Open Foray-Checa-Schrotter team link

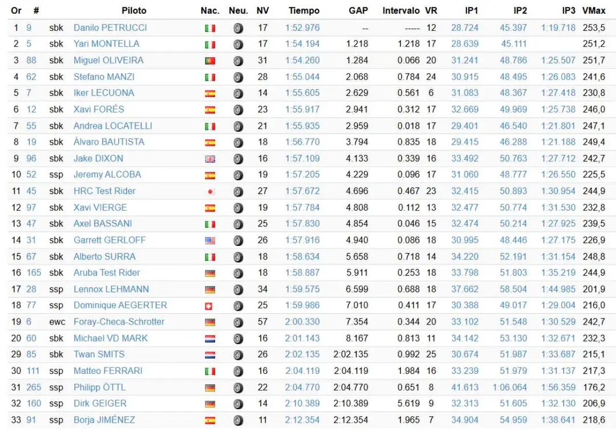point(119,322)
